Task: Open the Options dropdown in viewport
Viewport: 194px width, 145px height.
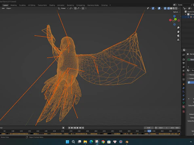Action: [x=176, y=12]
